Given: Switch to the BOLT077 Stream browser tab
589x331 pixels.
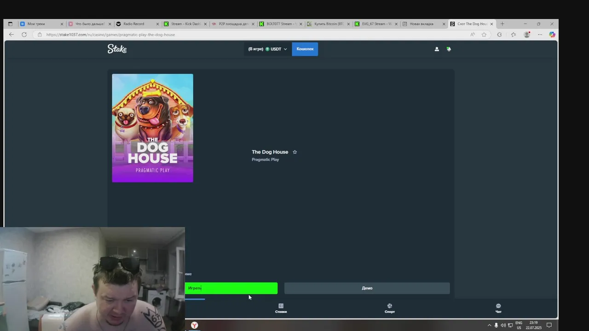Looking at the screenshot, I should pyautogui.click(x=280, y=24).
